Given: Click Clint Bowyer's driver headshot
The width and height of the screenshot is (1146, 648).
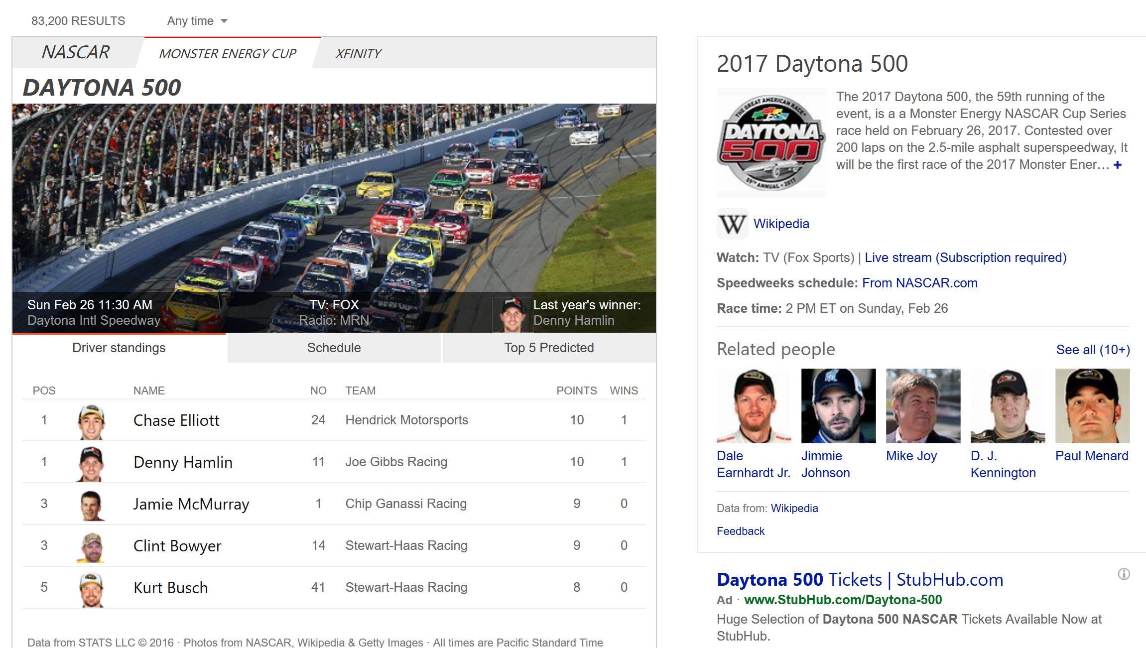Looking at the screenshot, I should pos(91,546).
